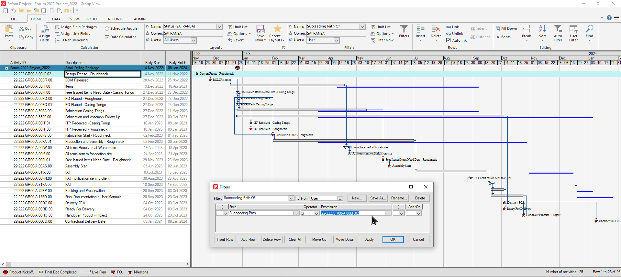Click Save Layout
This screenshot has height=277, width=621.
260,33
